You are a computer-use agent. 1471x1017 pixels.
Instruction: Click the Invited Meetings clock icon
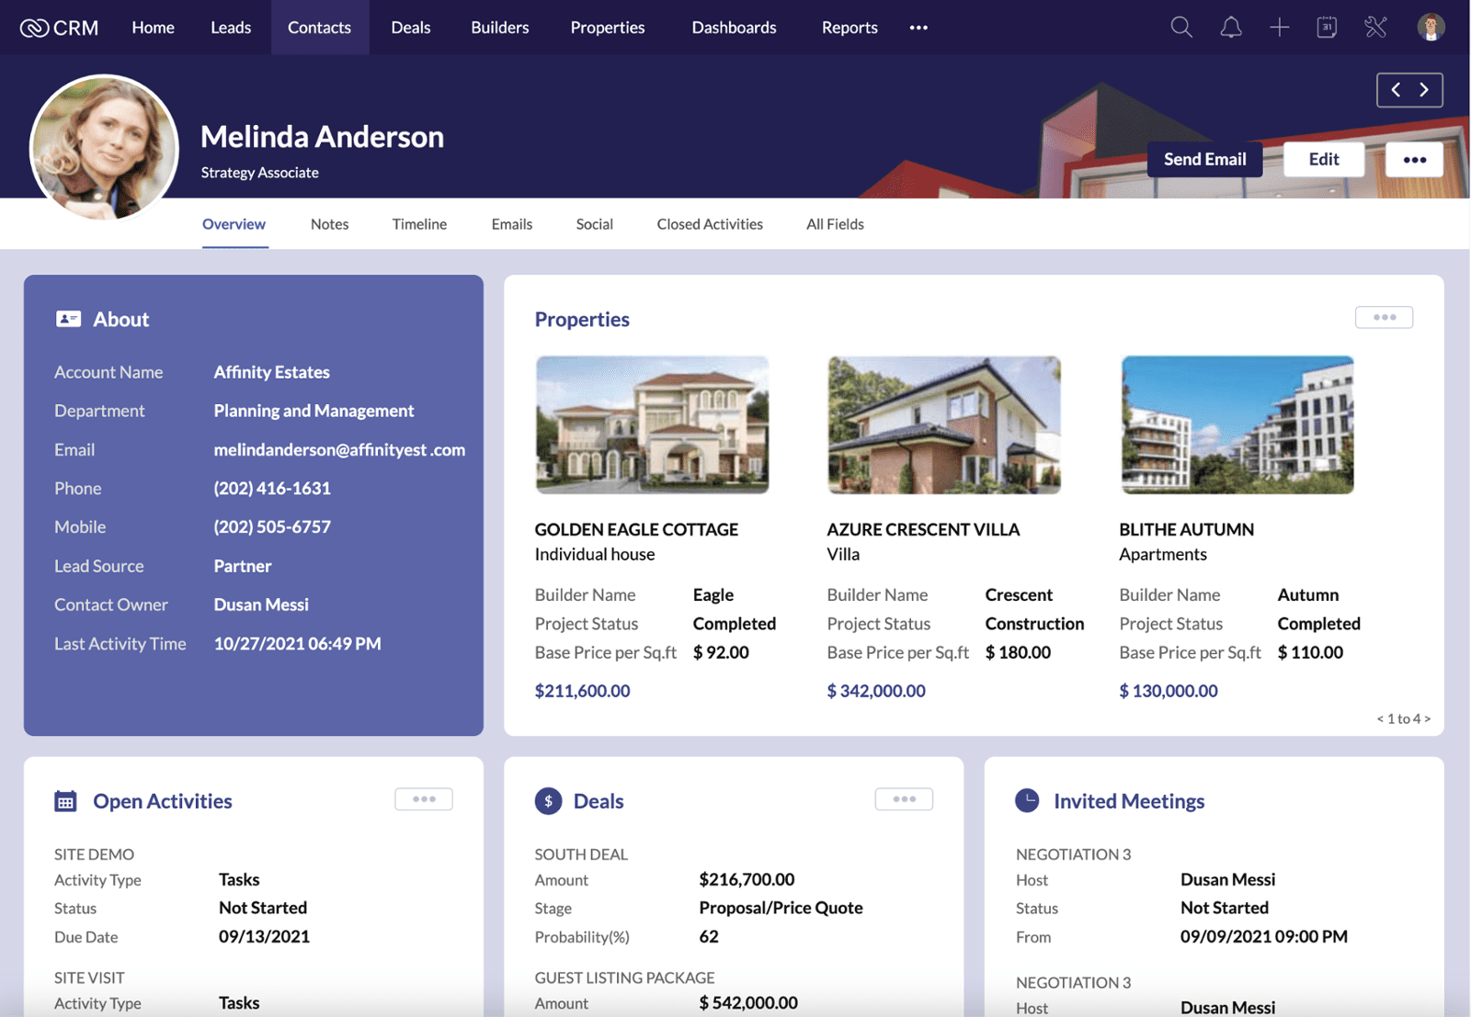point(1028,800)
